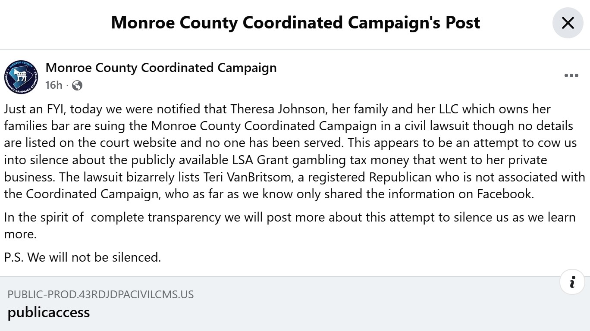Click the word Facebook ending the first paragraph
The width and height of the screenshot is (590, 331).
click(505, 194)
